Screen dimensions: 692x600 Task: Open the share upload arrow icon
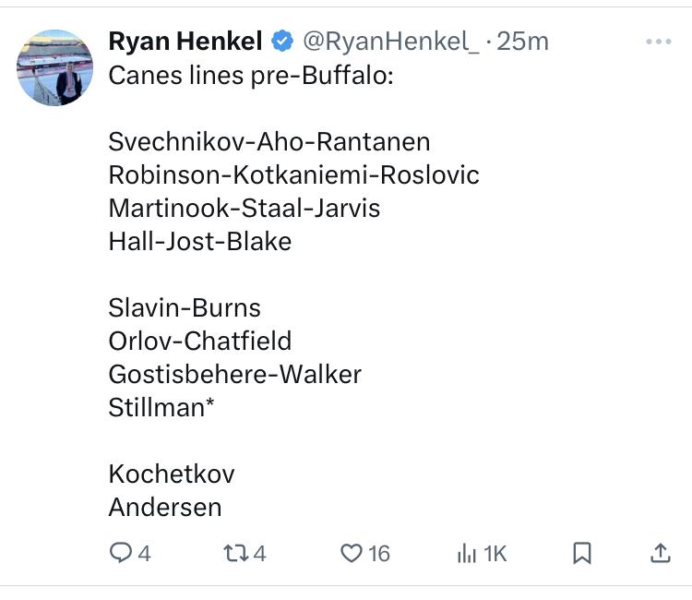[x=661, y=553]
